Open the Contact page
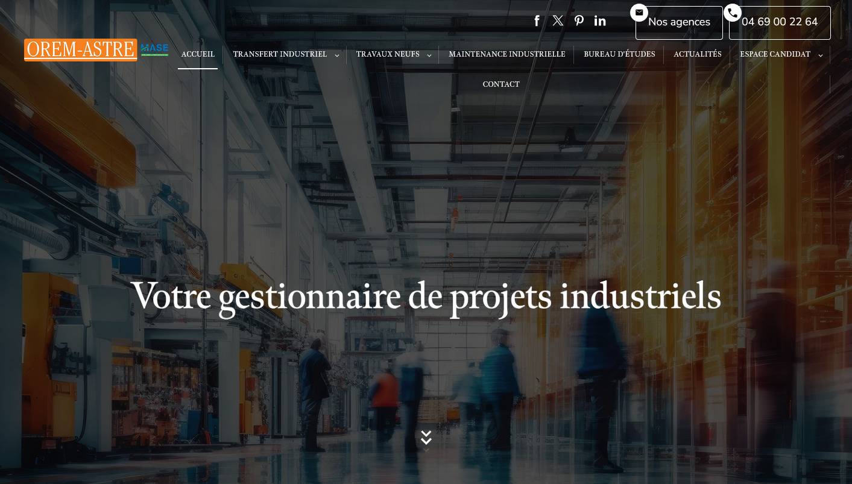852x484 pixels. click(x=501, y=84)
